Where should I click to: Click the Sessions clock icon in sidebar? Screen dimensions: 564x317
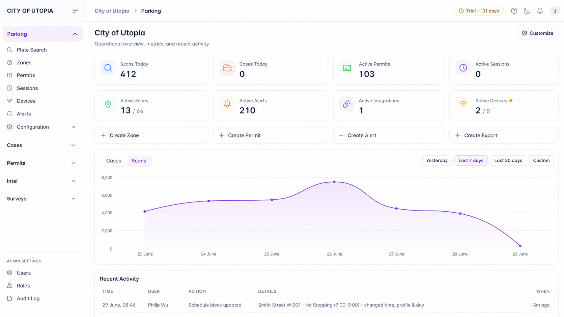click(9, 88)
